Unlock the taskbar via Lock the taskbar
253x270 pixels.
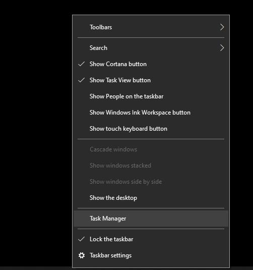tap(151, 239)
